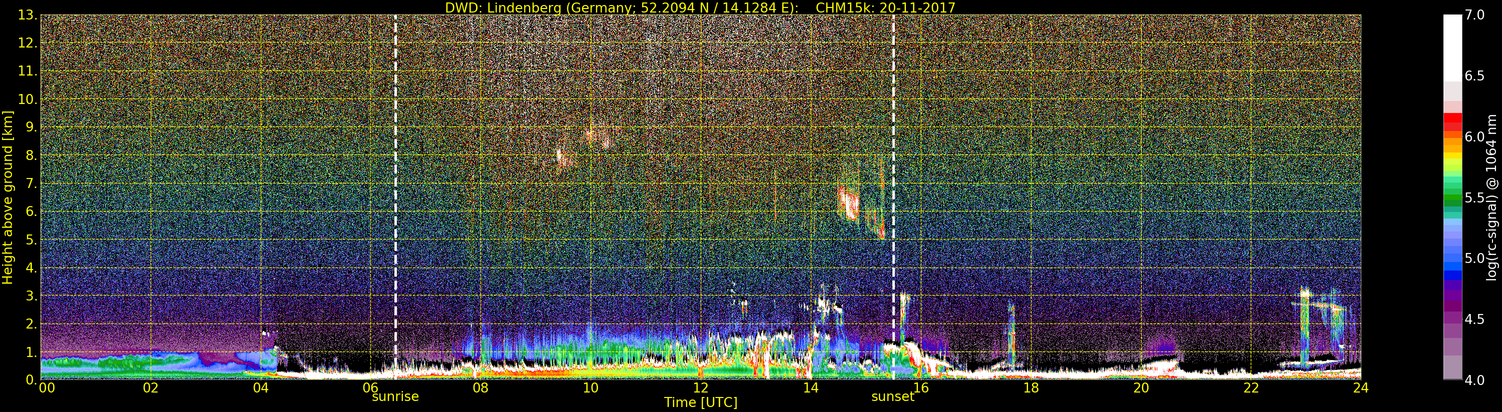Click the time axis tick label 08
The image size is (1502, 412).
pos(480,387)
